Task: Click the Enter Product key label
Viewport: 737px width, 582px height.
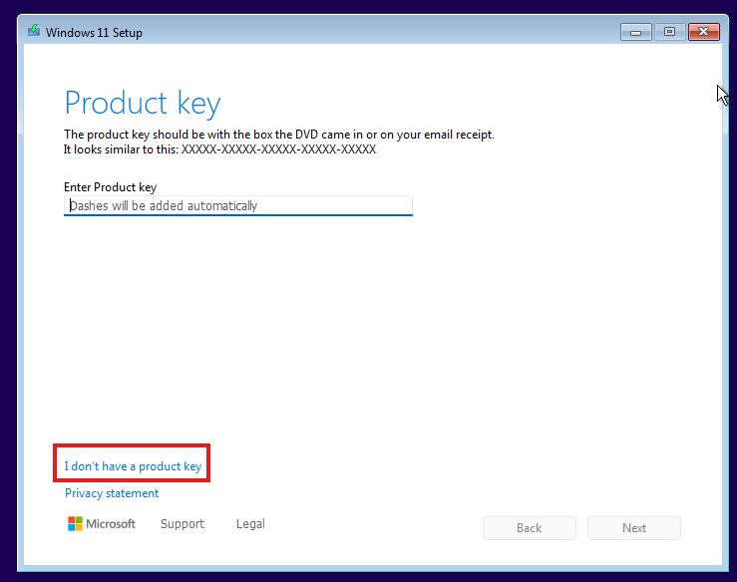Action: [110, 187]
